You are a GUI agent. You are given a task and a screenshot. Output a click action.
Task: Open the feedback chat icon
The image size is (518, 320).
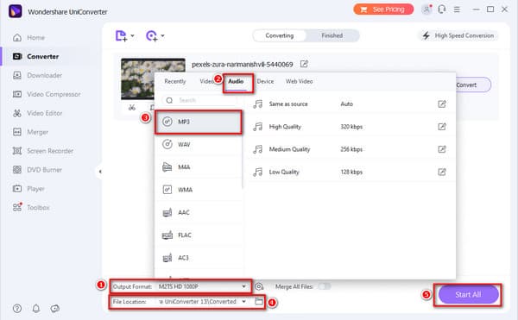tap(55, 309)
